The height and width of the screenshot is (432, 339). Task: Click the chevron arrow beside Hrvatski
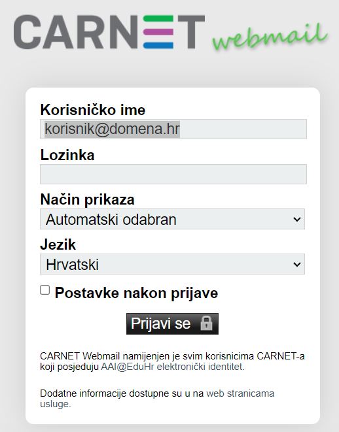tap(297, 265)
